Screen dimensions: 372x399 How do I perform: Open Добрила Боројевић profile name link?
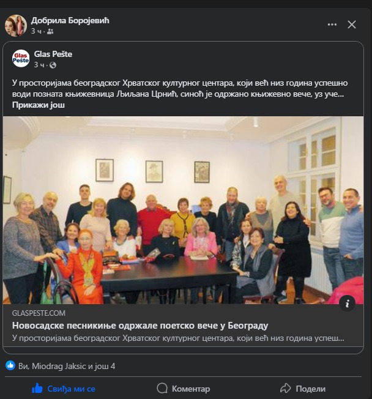[70, 21]
